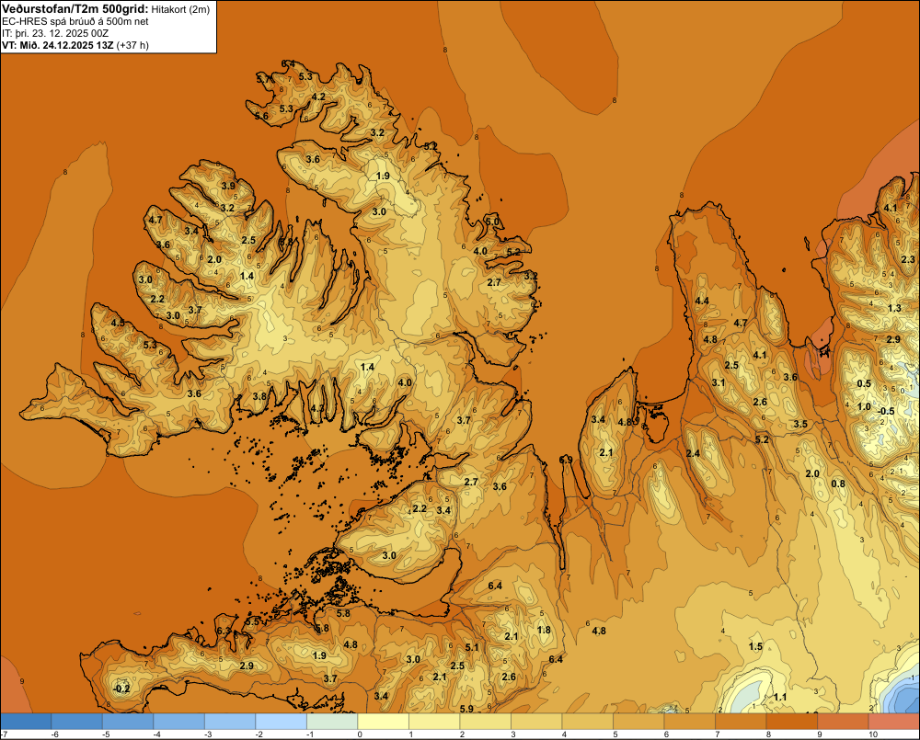Click the '3.1' temperature value
Screen dimensions: 920x740
click(719, 383)
